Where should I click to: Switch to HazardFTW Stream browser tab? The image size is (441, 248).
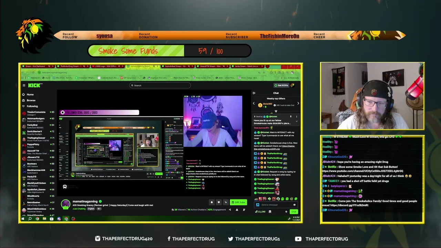point(213,66)
